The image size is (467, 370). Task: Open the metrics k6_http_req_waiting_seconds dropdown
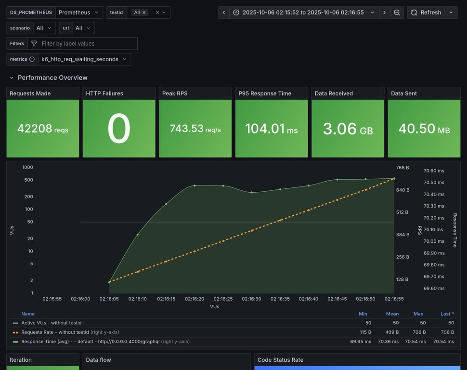[x=84, y=59]
